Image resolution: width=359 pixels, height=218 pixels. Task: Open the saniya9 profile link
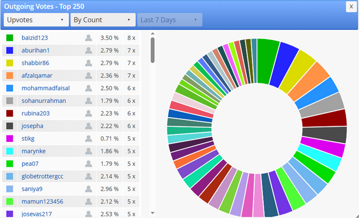point(32,189)
